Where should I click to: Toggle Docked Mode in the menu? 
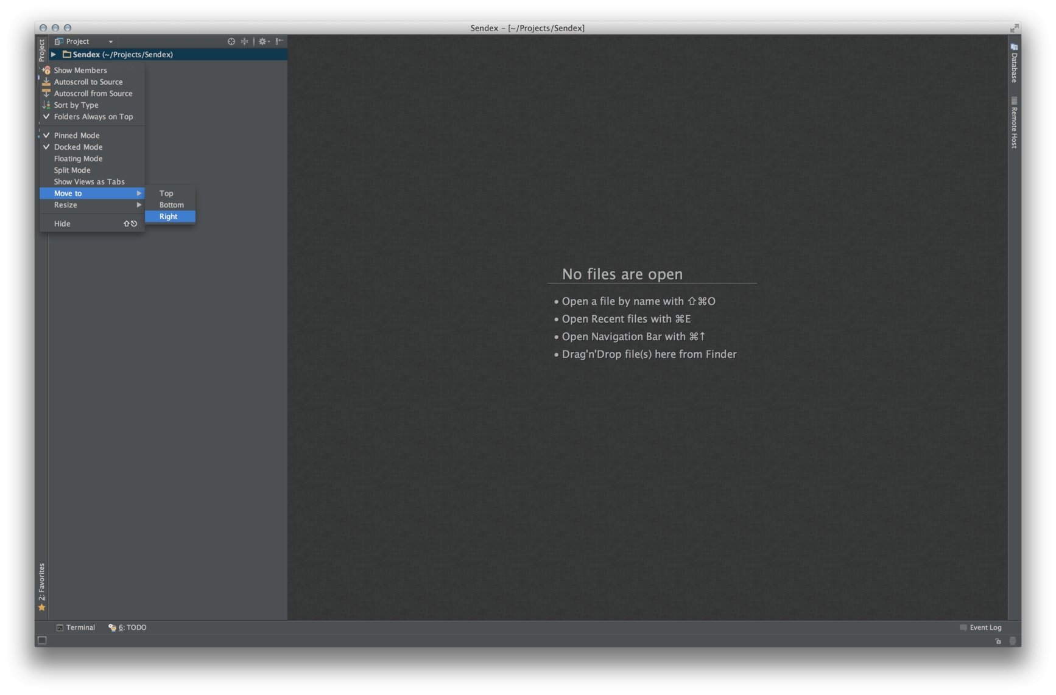click(x=78, y=147)
